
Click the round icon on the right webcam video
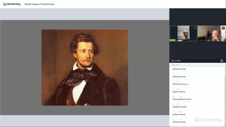[x=223, y=28]
